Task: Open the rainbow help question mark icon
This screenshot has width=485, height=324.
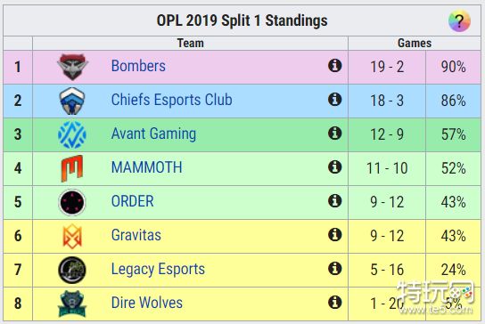Action: pyautogui.click(x=459, y=20)
